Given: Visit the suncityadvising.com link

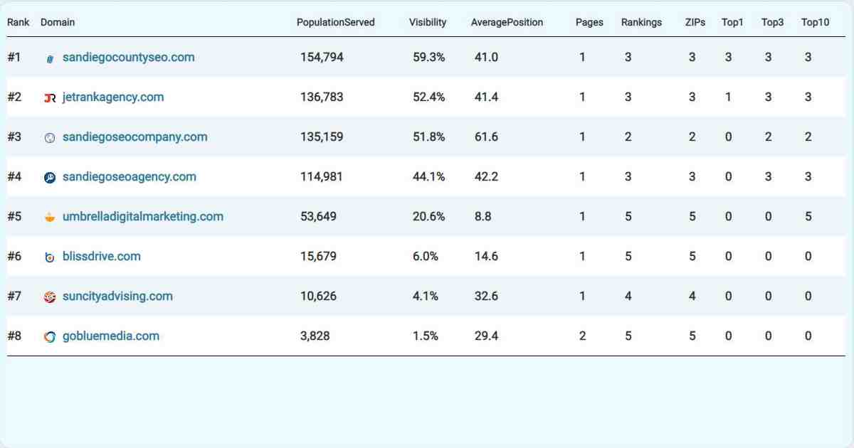Looking at the screenshot, I should pyautogui.click(x=117, y=297).
